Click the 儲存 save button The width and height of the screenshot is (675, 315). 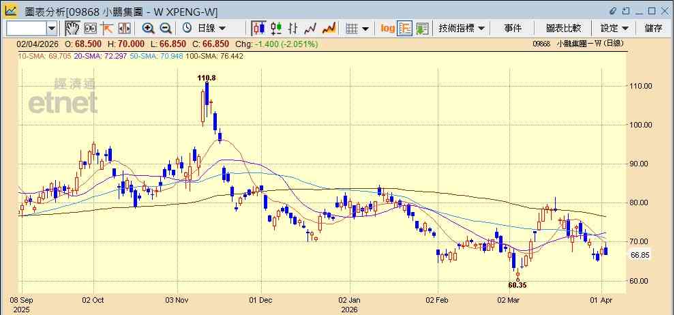[653, 29]
